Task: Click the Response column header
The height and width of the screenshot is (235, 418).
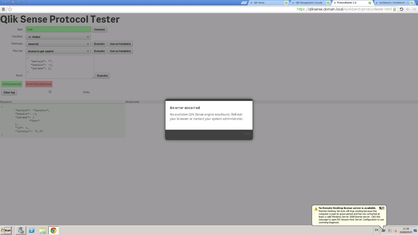Action: pyautogui.click(x=133, y=102)
